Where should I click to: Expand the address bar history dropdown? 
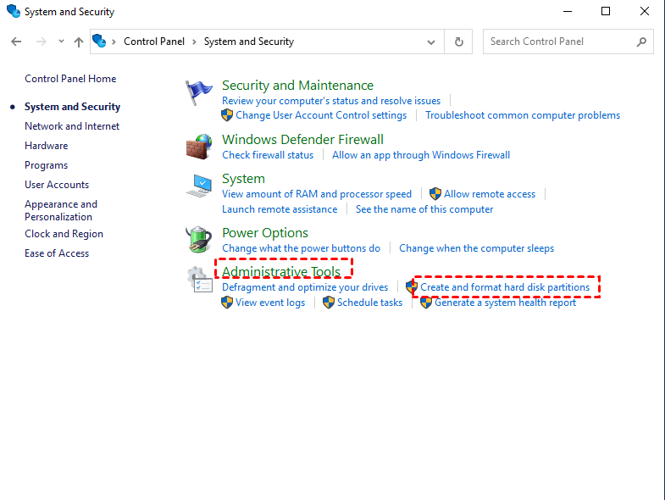coord(431,42)
